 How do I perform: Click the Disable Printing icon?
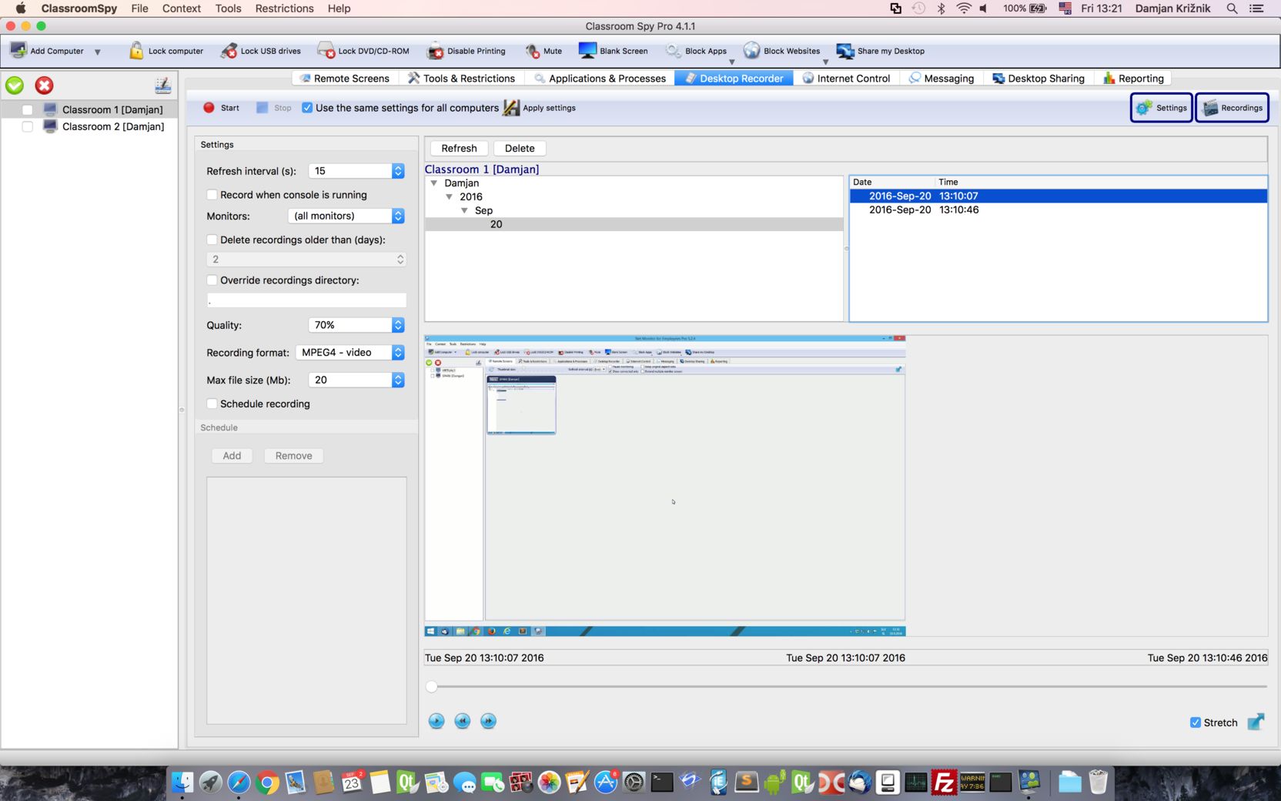(435, 51)
